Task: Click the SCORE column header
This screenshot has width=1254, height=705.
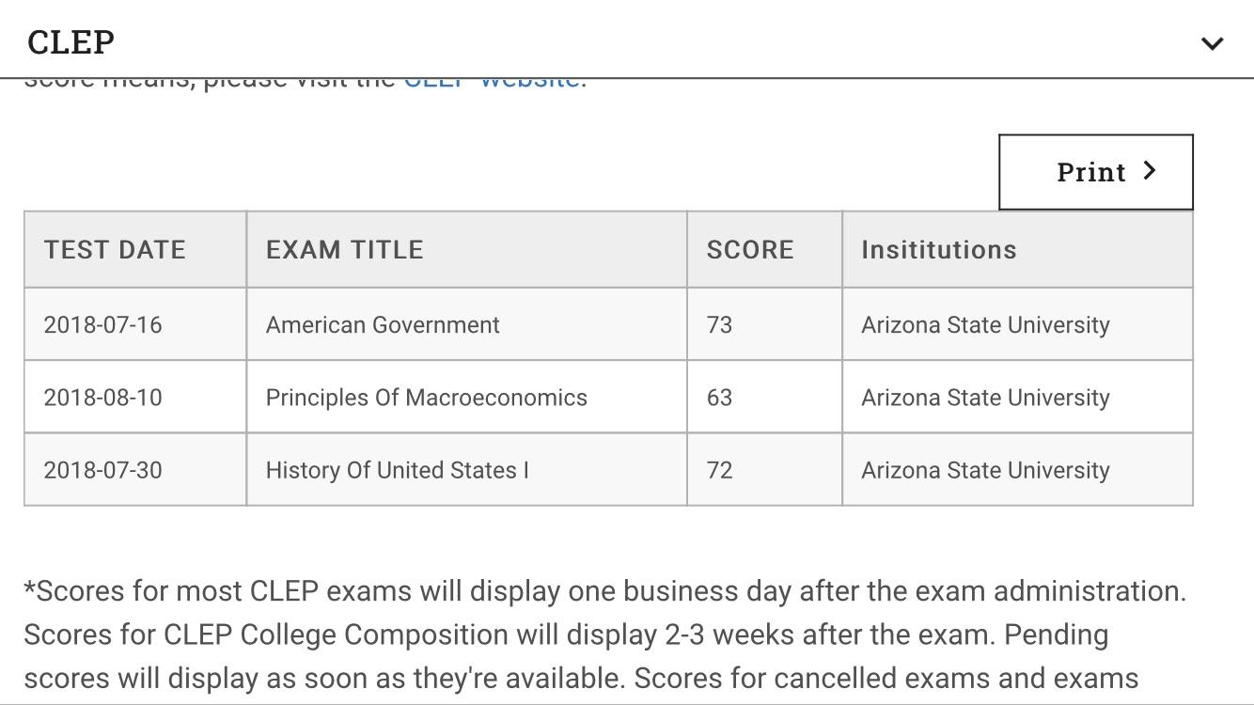Action: coord(749,249)
